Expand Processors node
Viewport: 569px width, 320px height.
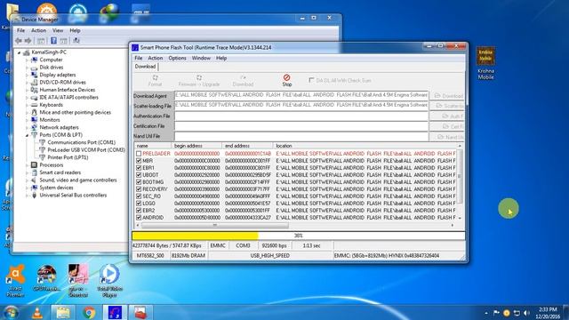click(27, 165)
